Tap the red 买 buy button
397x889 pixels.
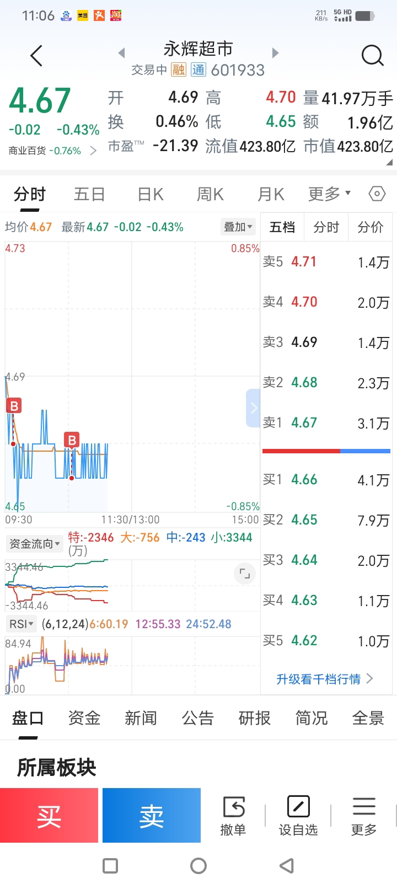coord(49,815)
